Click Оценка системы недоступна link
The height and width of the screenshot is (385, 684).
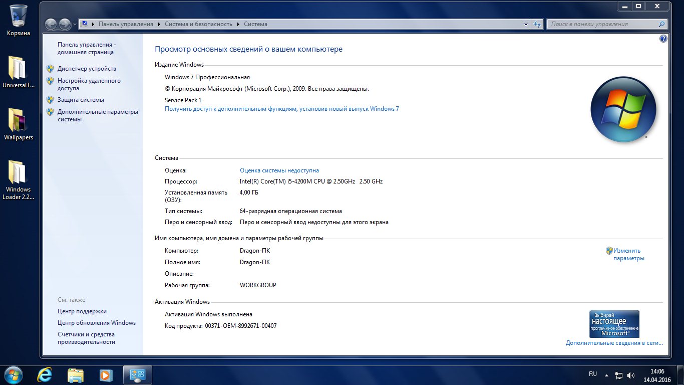point(279,170)
